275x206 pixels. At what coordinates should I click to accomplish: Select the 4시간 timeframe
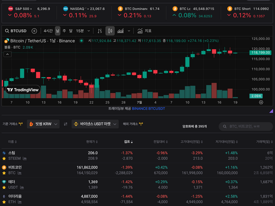tap(48, 31)
